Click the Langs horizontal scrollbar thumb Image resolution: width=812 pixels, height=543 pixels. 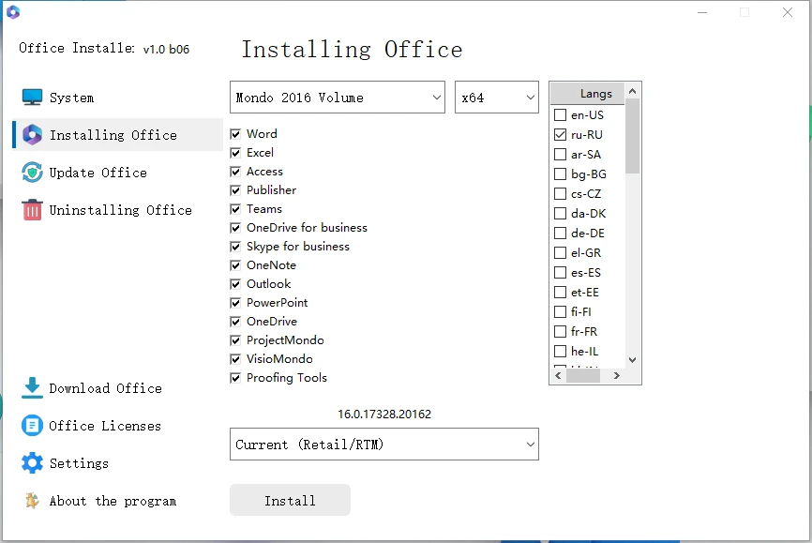583,375
